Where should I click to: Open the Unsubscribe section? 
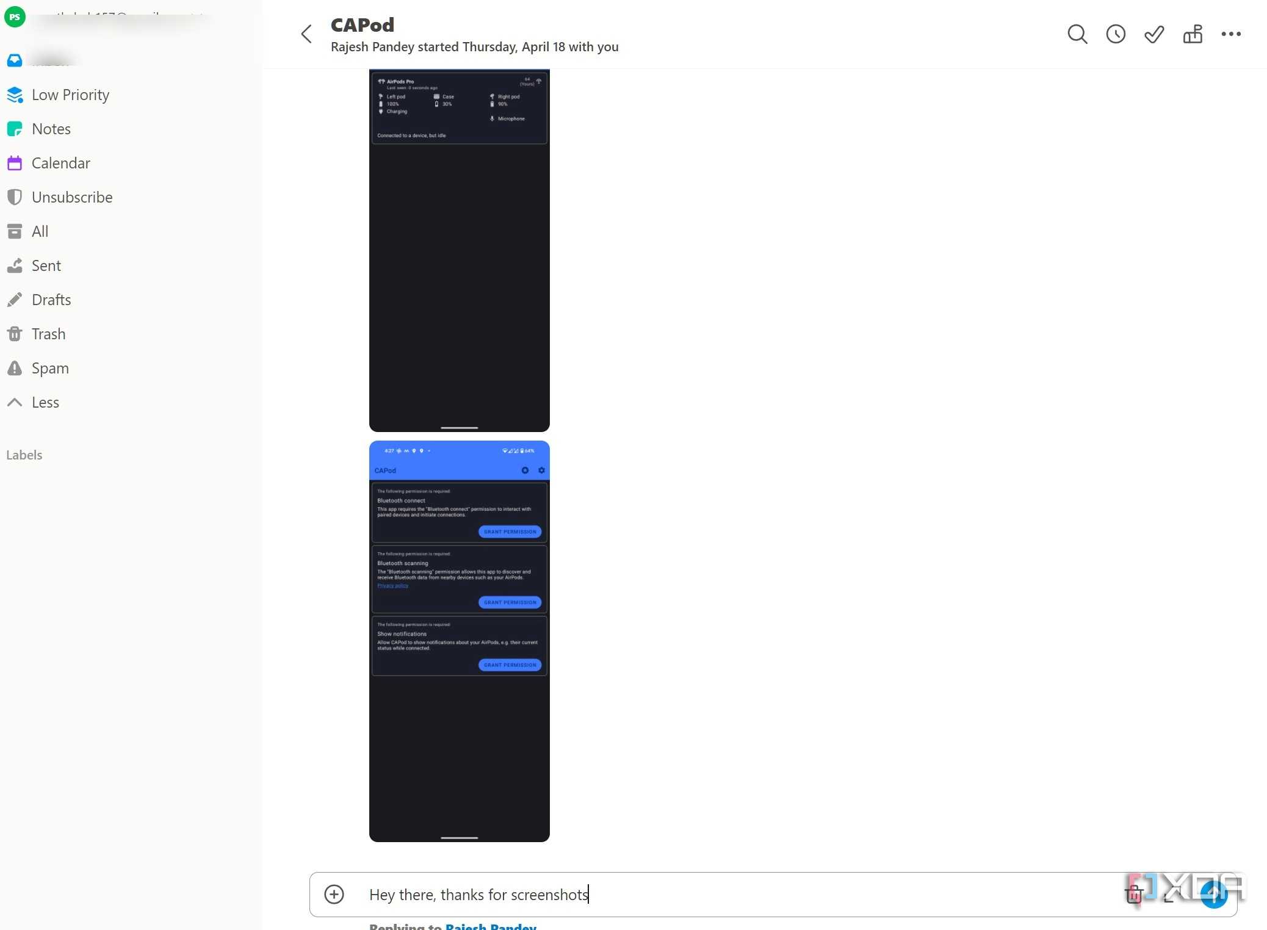[72, 197]
